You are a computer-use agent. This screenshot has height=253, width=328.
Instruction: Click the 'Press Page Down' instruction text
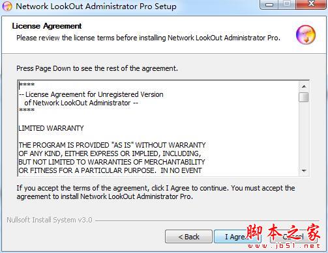(97, 68)
